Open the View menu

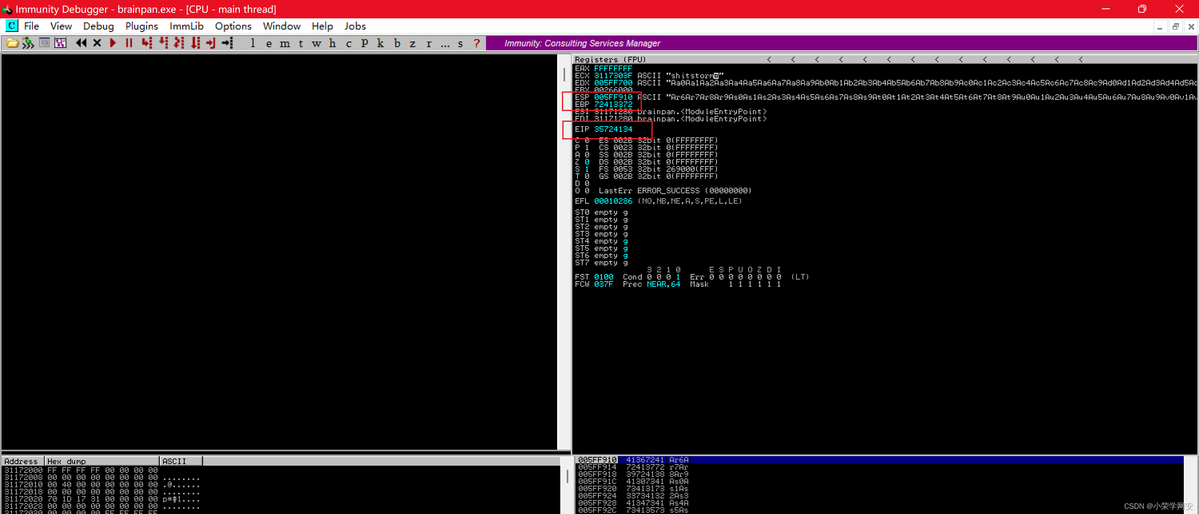click(61, 26)
